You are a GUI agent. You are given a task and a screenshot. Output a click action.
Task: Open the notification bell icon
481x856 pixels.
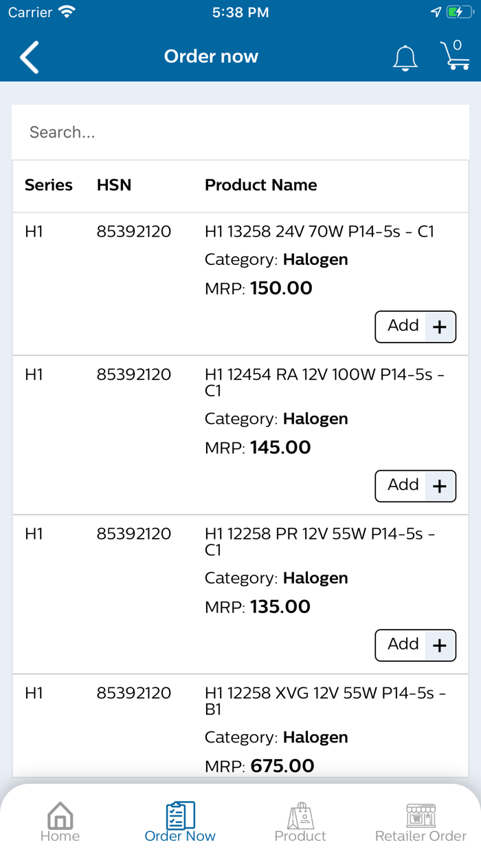pos(405,58)
